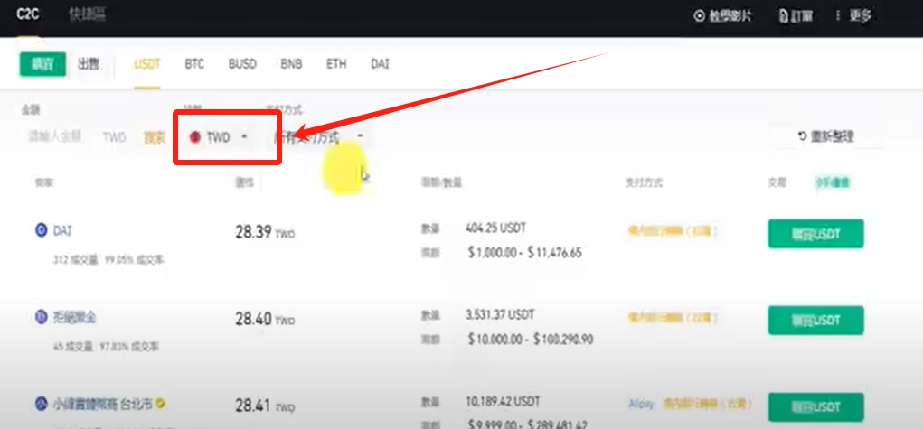Click the TWD red flag icon

[x=194, y=137]
